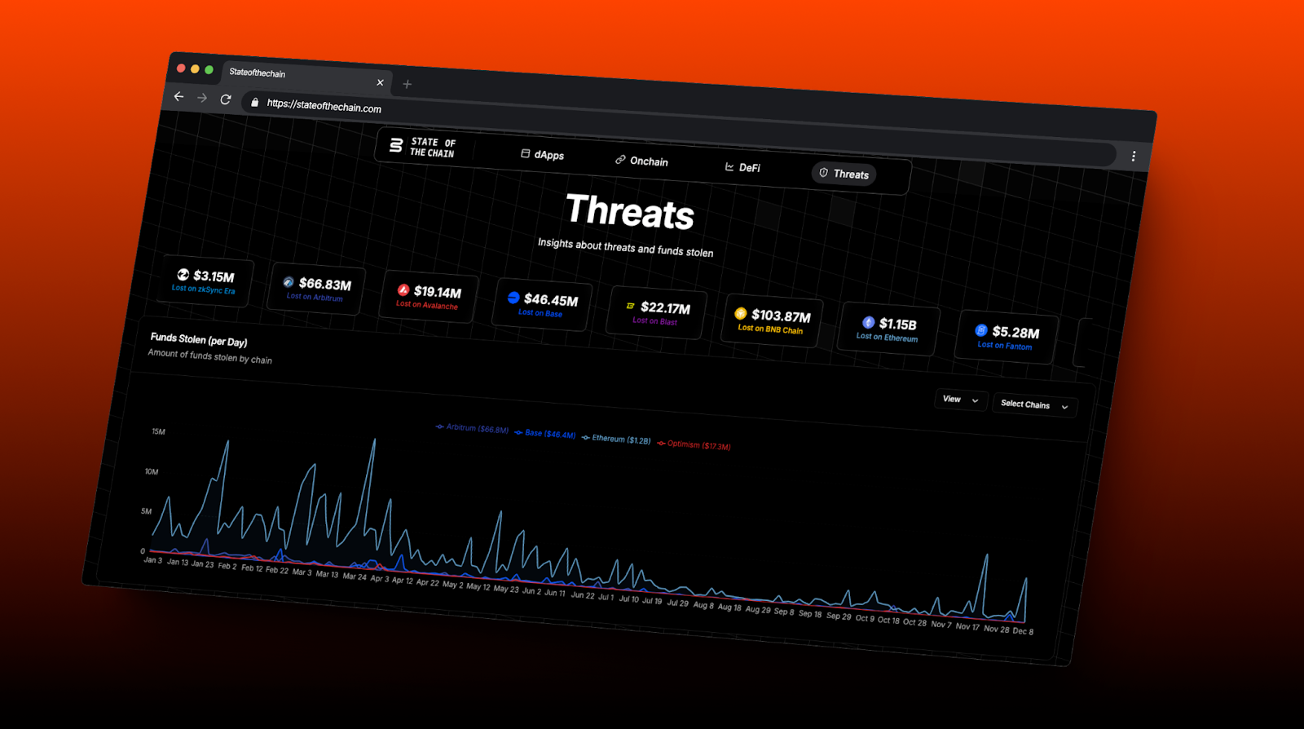
Task: Expand the View dropdown
Action: [960, 400]
